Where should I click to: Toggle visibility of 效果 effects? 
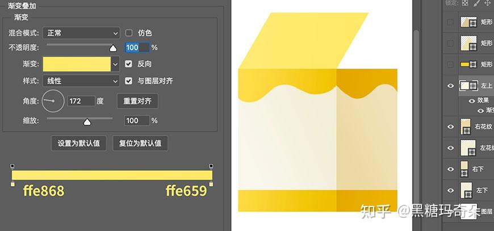click(x=472, y=101)
